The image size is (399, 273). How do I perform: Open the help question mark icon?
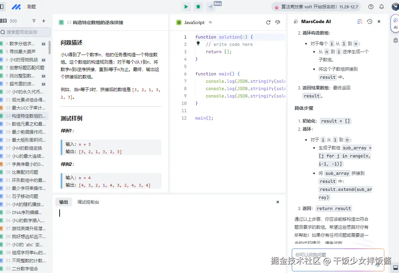(371, 7)
